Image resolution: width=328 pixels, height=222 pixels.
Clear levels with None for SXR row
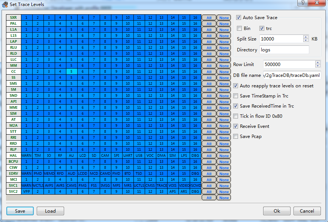(x=224, y=18)
